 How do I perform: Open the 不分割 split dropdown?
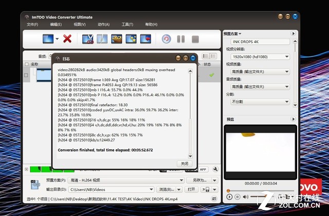click(260, 102)
